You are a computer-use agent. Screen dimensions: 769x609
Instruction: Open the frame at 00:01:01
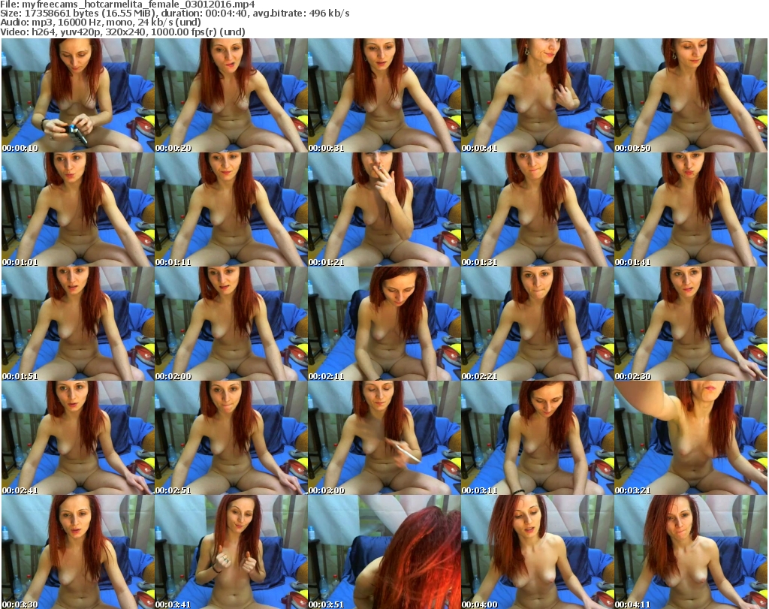click(x=77, y=210)
